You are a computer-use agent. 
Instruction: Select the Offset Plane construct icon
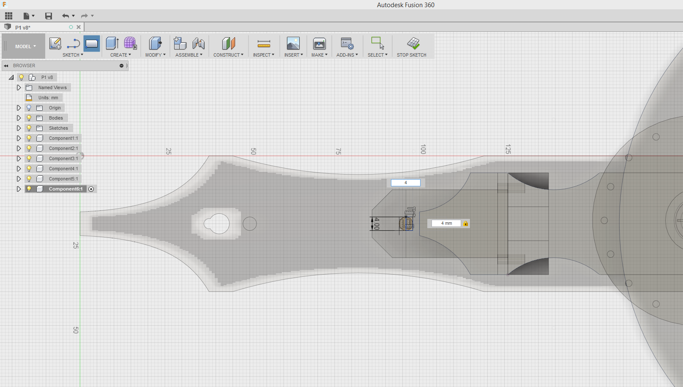(228, 44)
